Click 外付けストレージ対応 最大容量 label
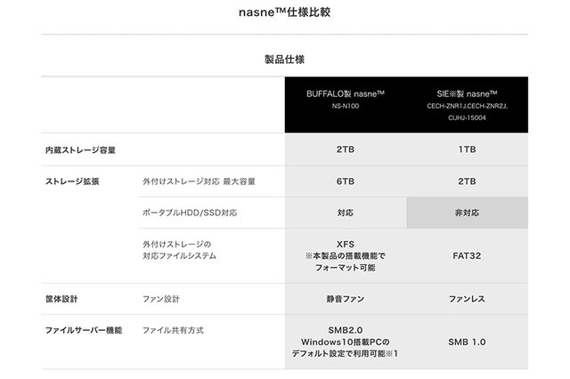 (x=199, y=181)
